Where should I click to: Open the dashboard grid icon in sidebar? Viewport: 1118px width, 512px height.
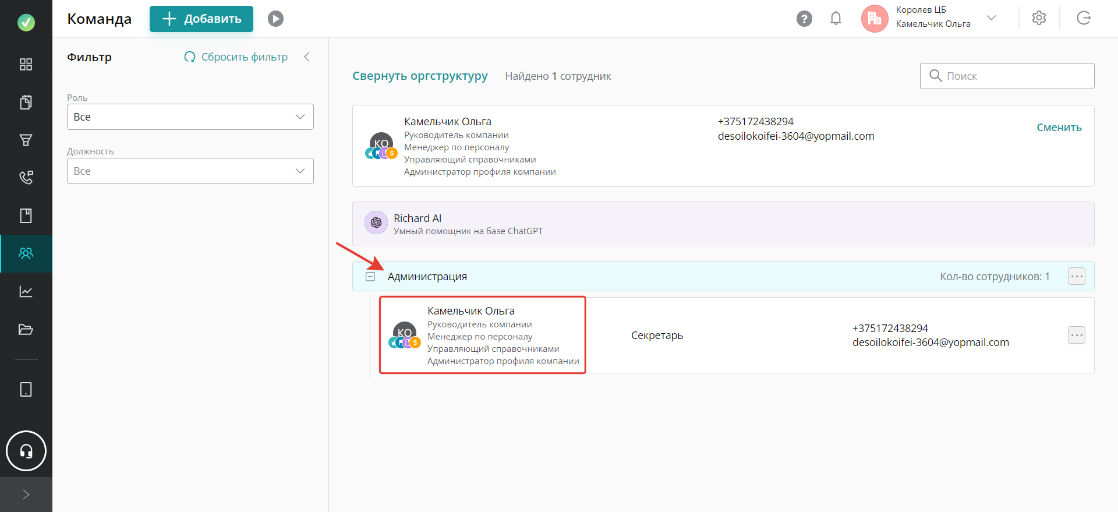point(26,64)
